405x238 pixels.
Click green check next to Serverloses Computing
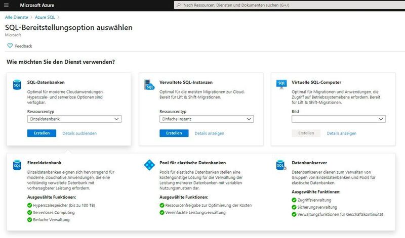[x=29, y=212]
